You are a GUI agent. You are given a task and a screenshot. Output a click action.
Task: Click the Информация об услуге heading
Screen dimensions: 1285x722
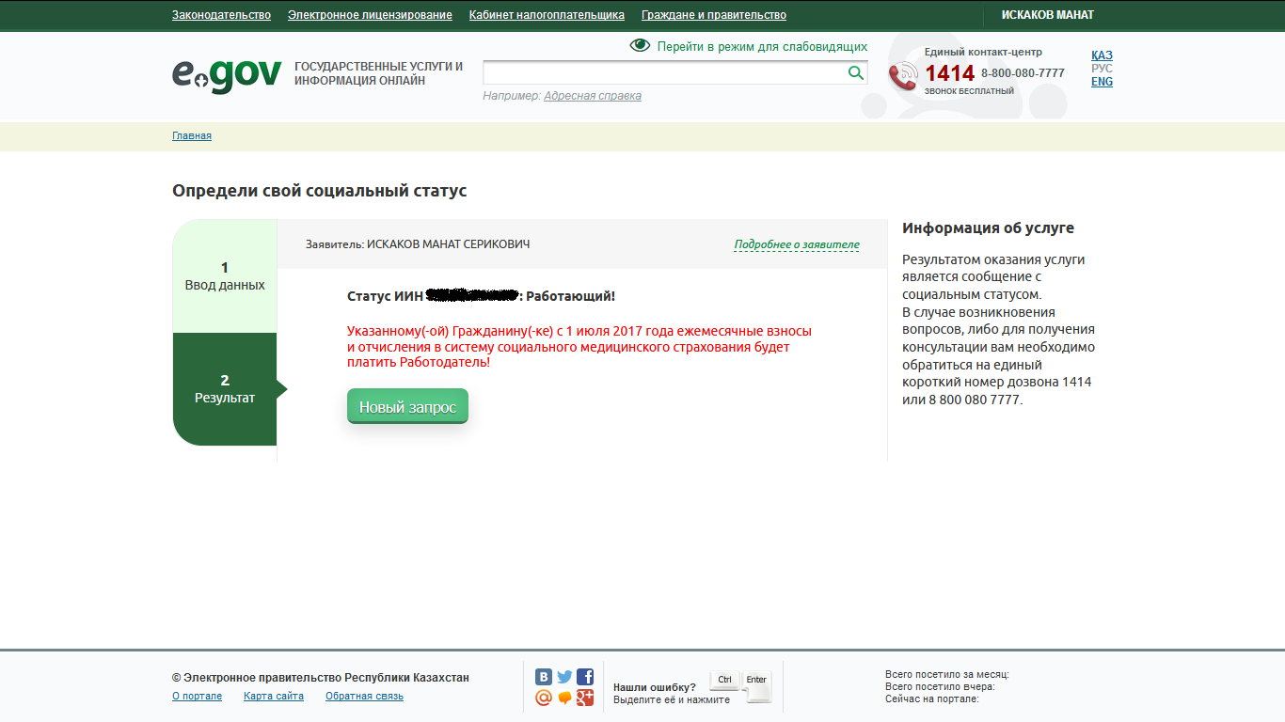[988, 228]
